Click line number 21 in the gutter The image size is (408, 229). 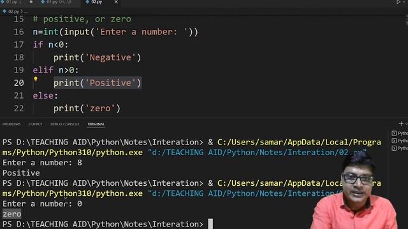click(18, 95)
